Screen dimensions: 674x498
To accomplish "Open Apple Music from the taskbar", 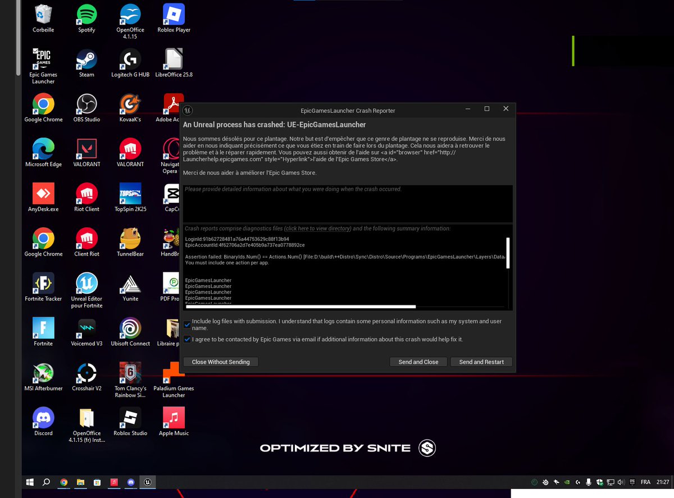I will click(114, 482).
